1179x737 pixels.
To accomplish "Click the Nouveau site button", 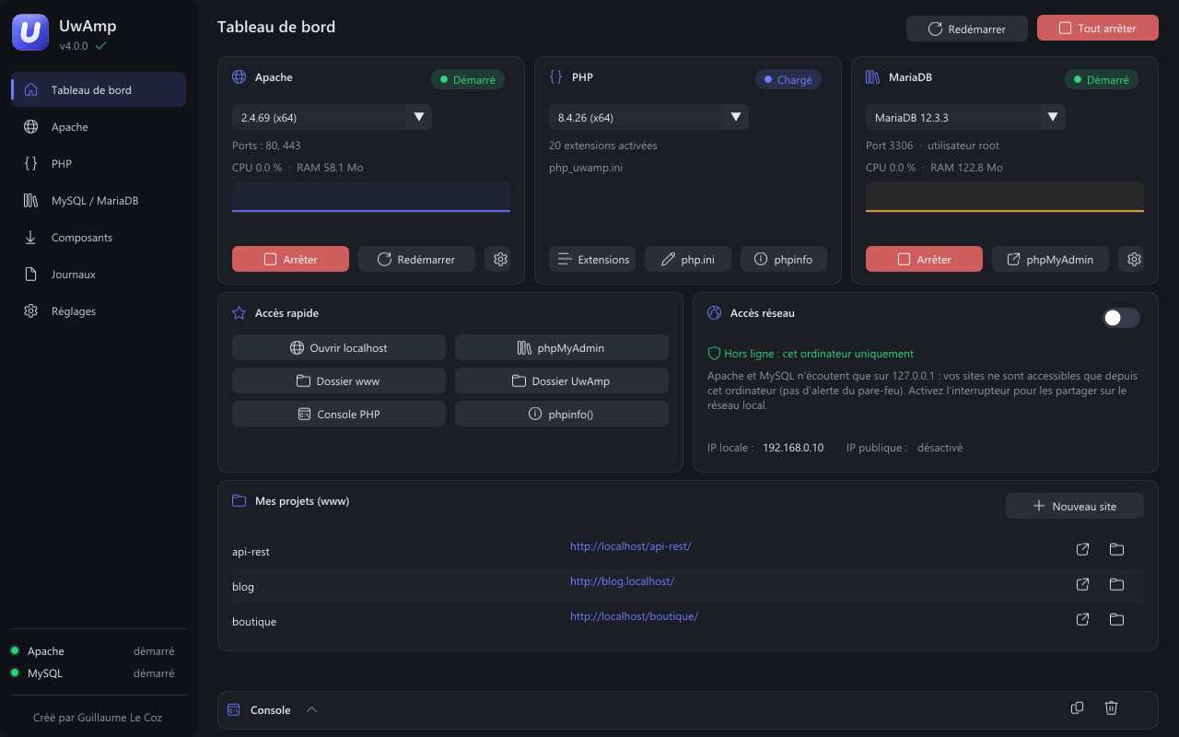I will [x=1075, y=506].
